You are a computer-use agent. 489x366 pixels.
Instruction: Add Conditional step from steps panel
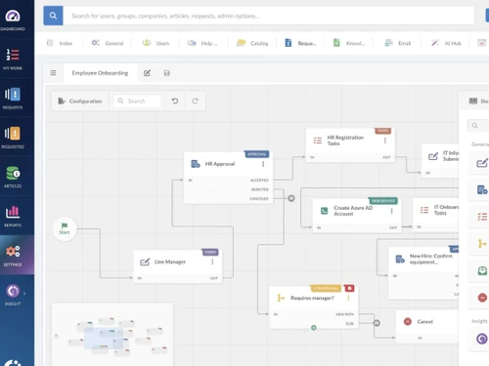coord(482,243)
